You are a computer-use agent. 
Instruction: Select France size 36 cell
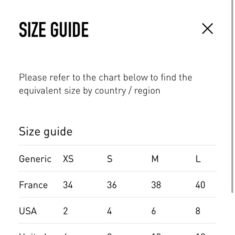pos(112,185)
